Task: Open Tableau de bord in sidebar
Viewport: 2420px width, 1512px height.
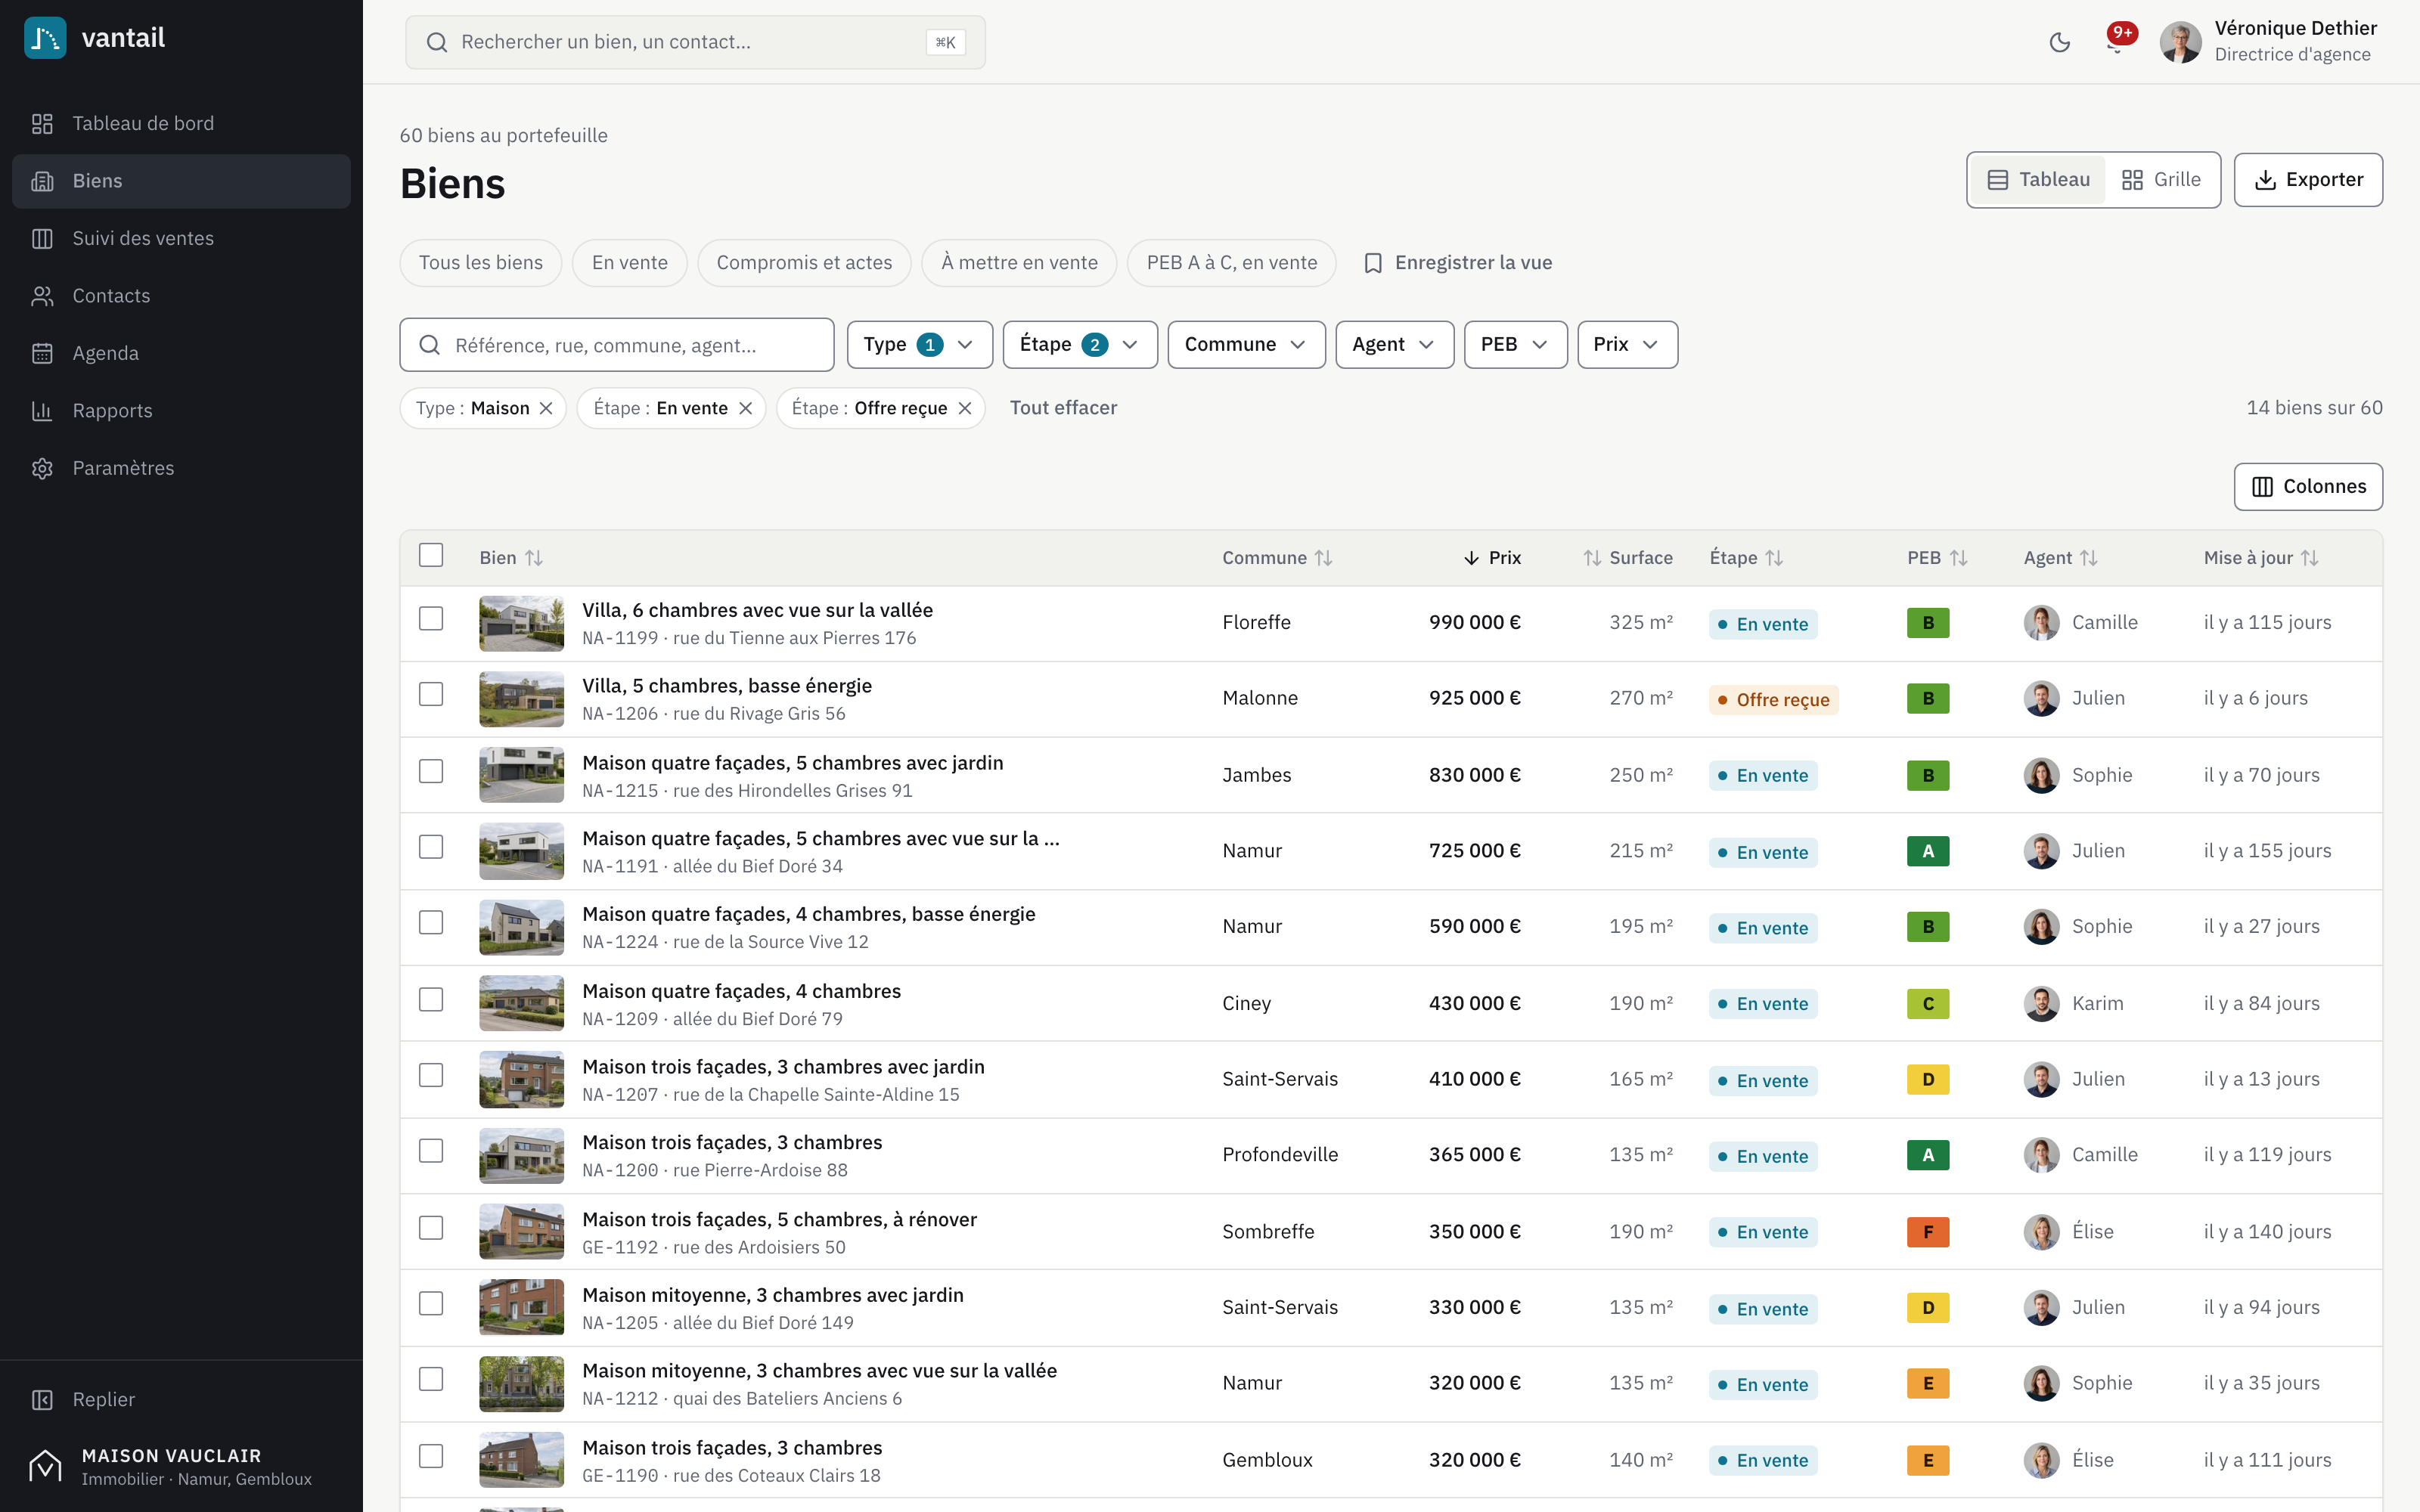Action: coord(181,123)
